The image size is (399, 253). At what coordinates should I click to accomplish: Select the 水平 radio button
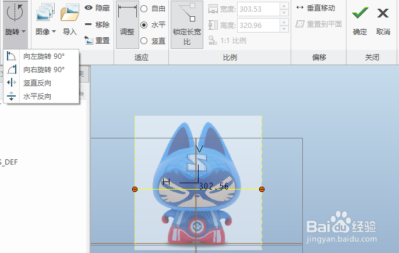(x=144, y=25)
